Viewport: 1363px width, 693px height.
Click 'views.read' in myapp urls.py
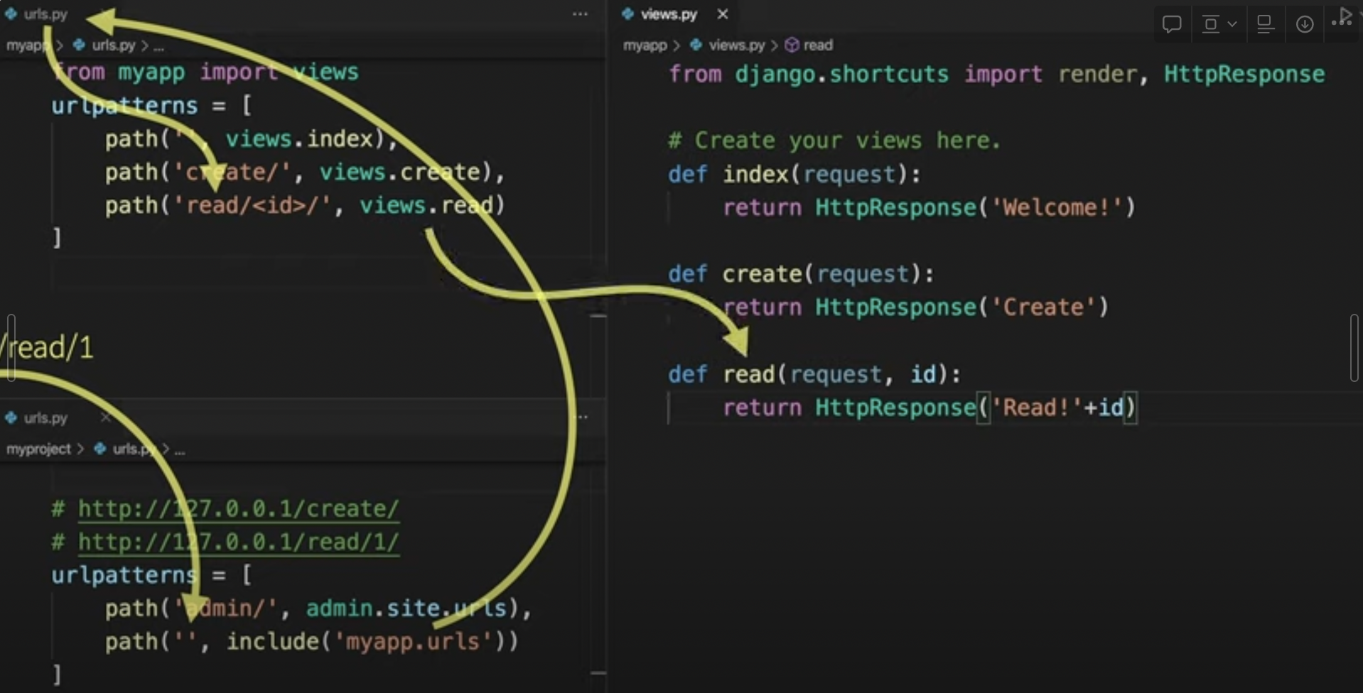[426, 205]
